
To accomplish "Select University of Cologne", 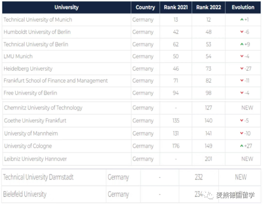I will (28, 146).
